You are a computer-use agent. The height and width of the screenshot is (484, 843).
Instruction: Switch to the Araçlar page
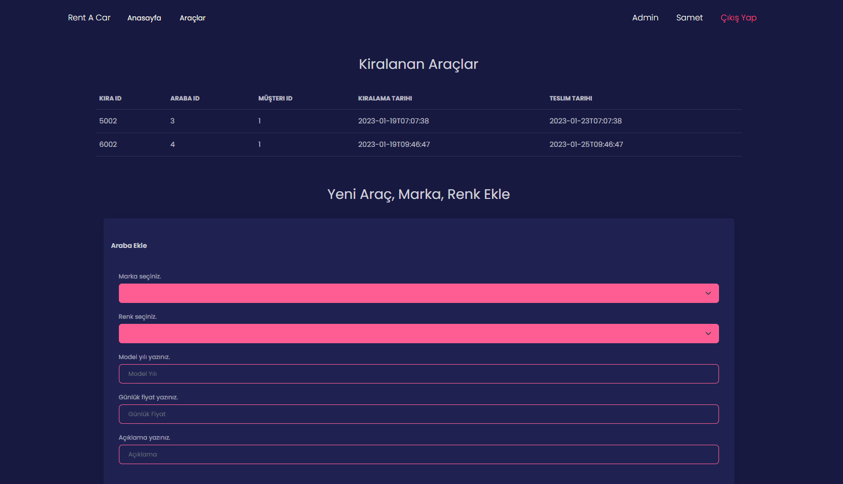coord(192,17)
